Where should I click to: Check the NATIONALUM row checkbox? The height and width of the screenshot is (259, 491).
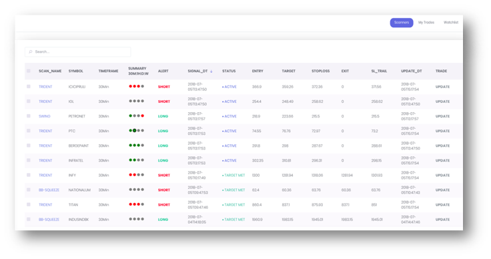click(29, 190)
